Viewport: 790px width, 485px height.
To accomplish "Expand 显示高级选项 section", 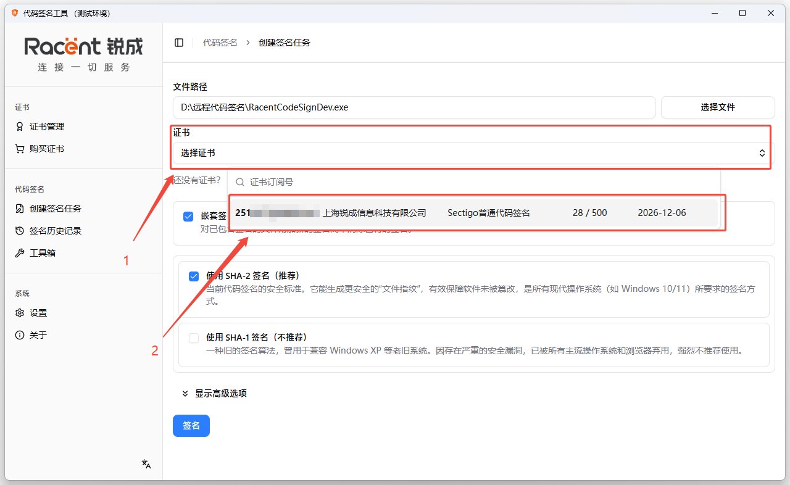I will tap(215, 392).
